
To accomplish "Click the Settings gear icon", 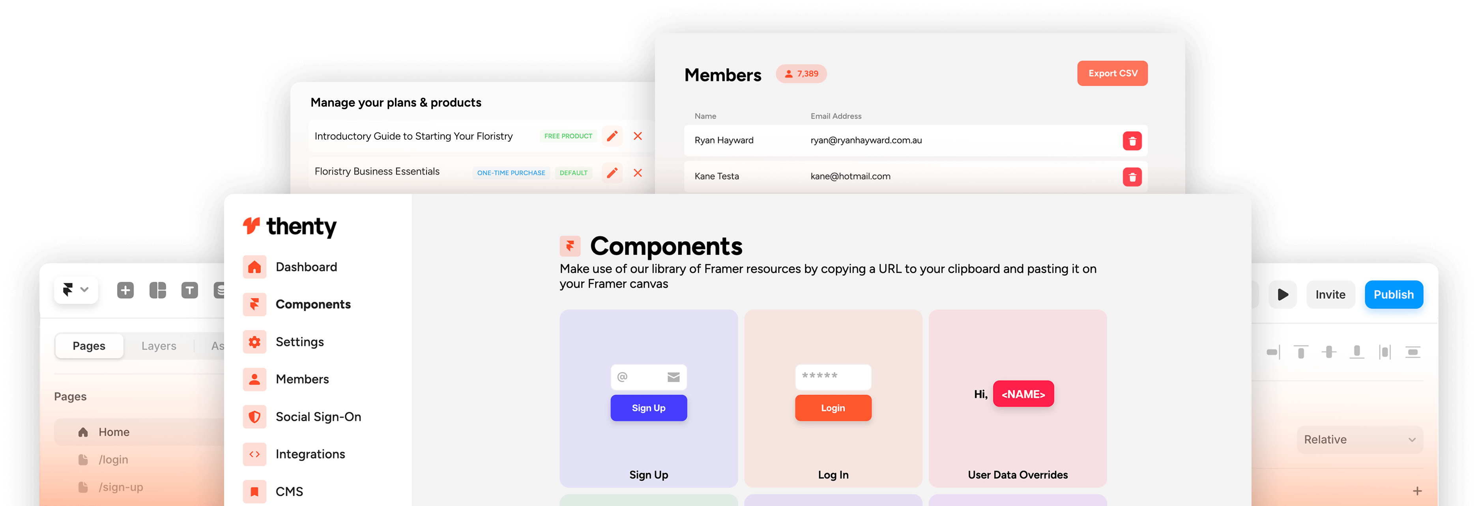I will [x=254, y=342].
